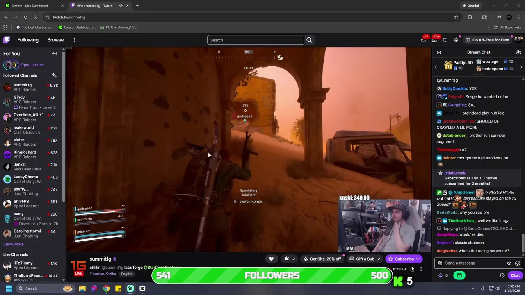Send message with the Chat button
This screenshot has height=295, width=525.
coord(515,275)
